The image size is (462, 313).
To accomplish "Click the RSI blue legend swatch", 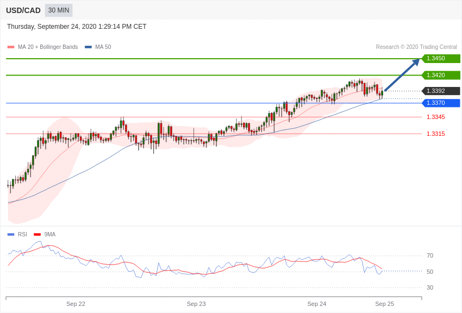I will click(11, 234).
